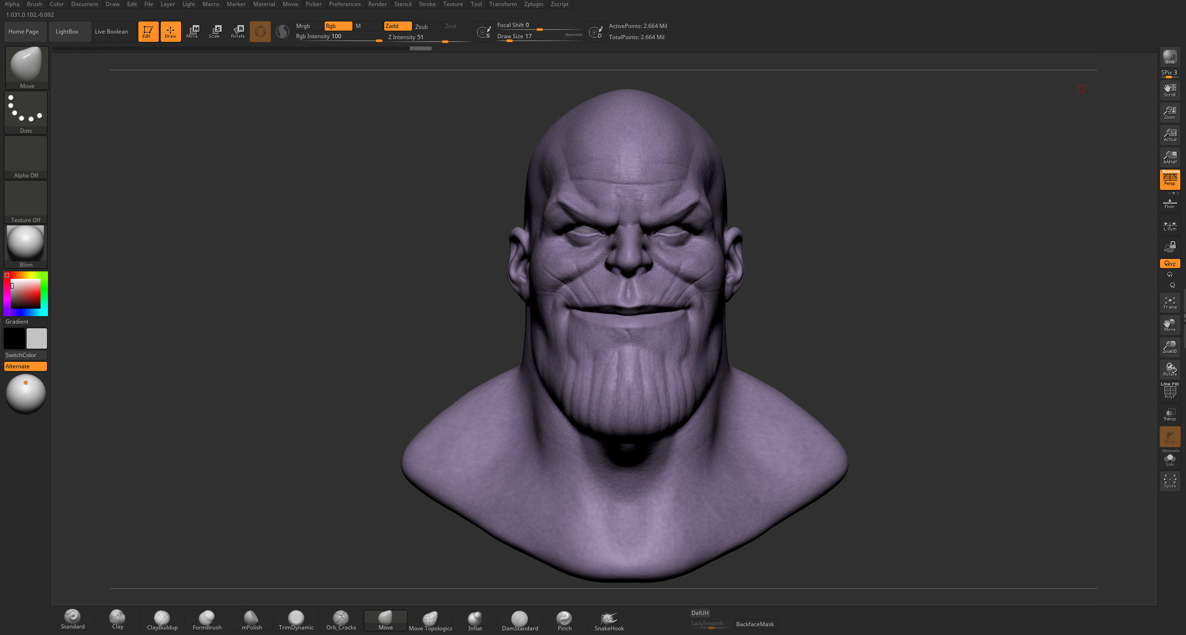This screenshot has width=1186, height=635.
Task: Set canvas to Actual size
Action: pyautogui.click(x=1170, y=135)
